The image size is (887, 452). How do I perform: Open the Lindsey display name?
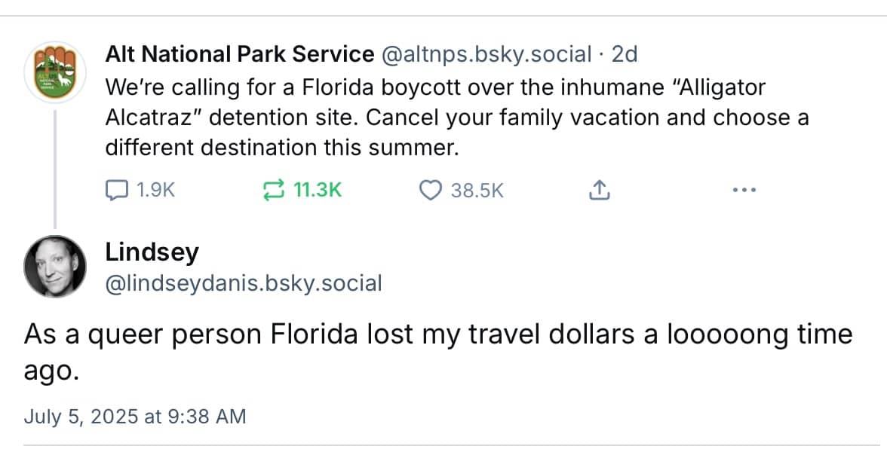[152, 252]
